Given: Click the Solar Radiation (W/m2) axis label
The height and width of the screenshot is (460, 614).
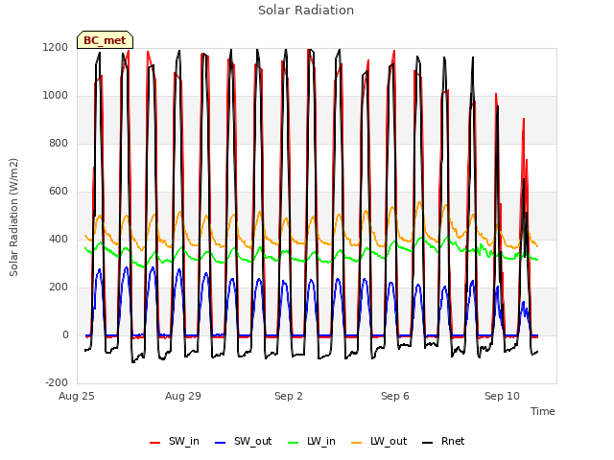Looking at the screenshot, I should pos(13,218).
